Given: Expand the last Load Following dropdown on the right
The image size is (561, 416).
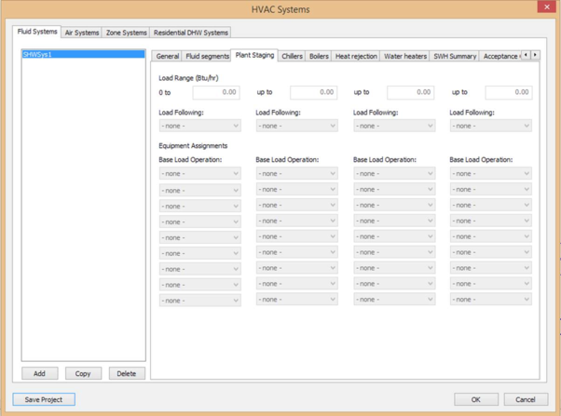Looking at the screenshot, I should point(490,126).
